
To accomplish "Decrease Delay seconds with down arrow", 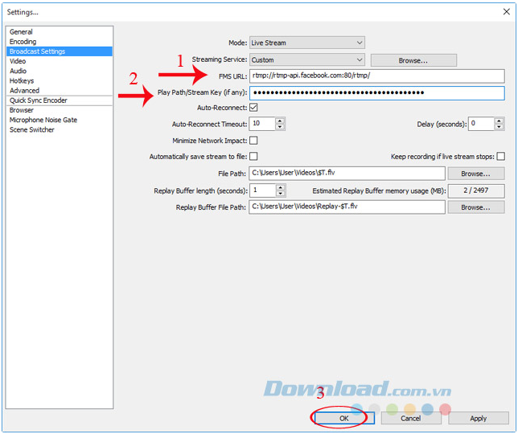I will [499, 127].
